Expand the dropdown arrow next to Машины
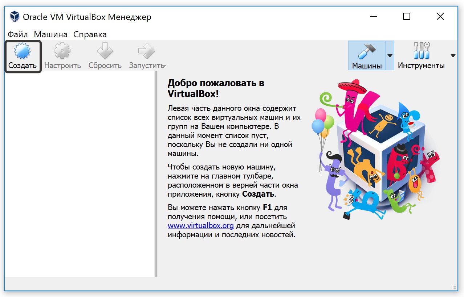The height and width of the screenshot is (297, 464). [390, 56]
